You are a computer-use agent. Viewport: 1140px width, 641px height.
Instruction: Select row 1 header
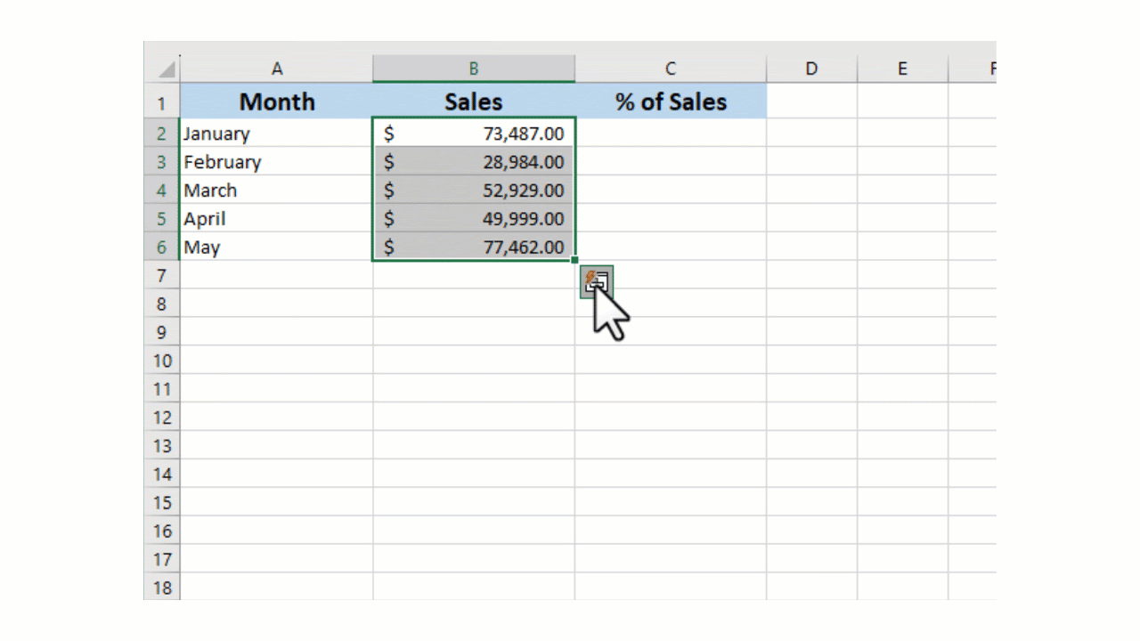click(161, 101)
